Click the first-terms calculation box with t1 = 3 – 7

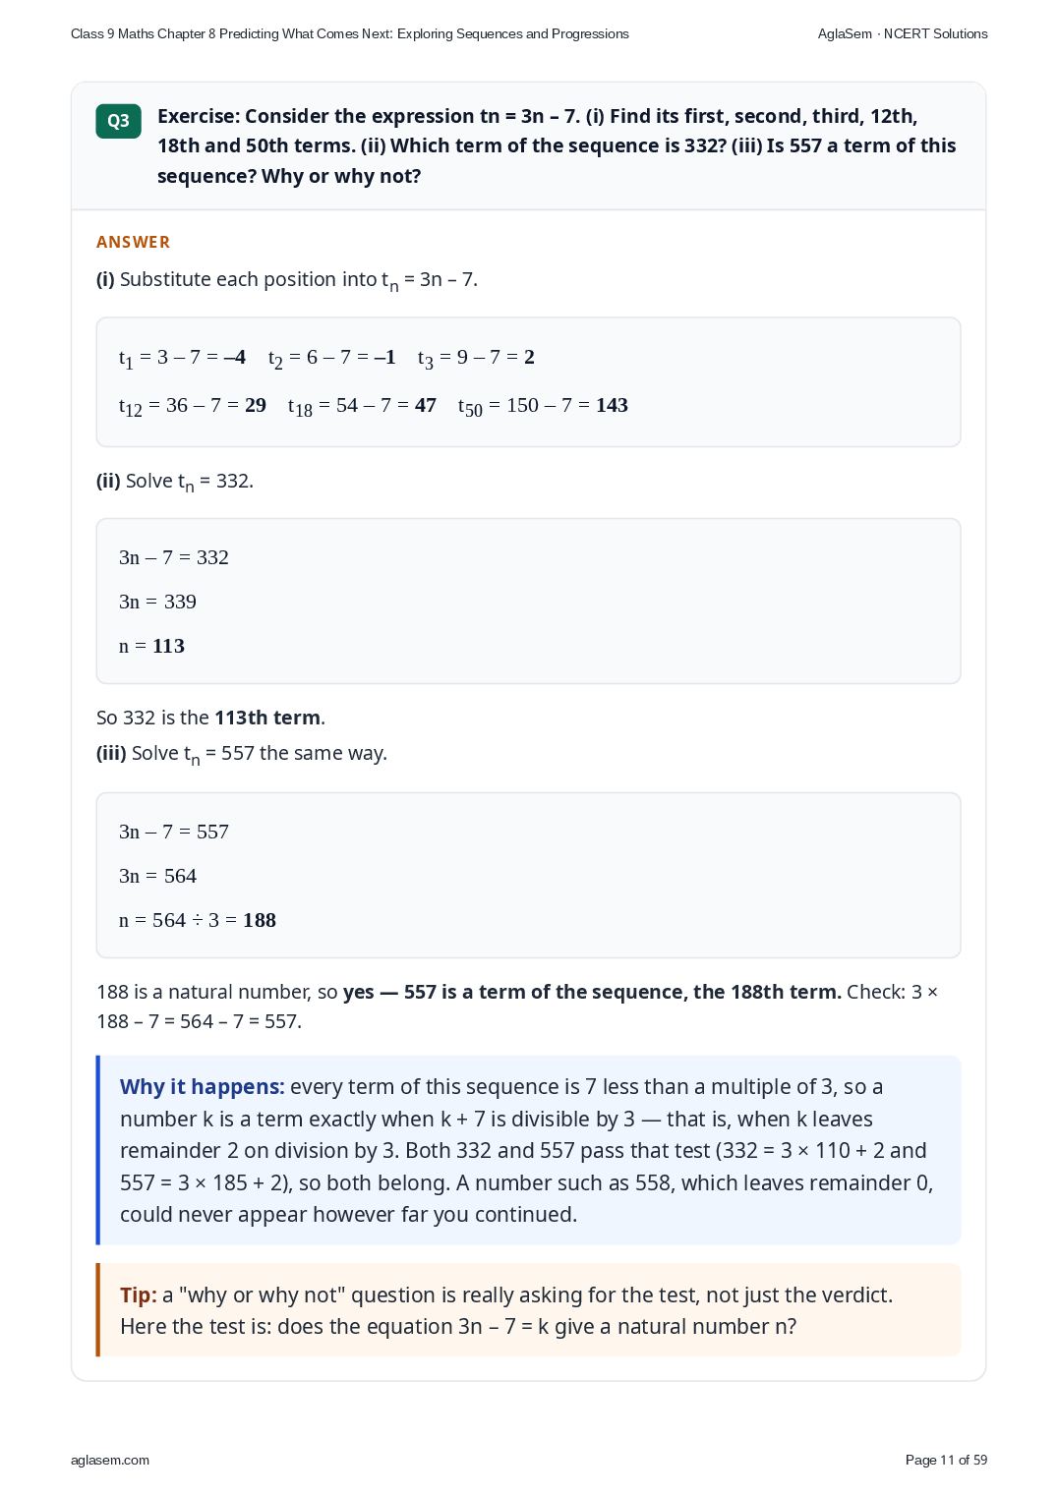tap(528, 381)
